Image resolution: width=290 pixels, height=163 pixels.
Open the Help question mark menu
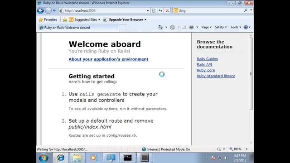coord(247,27)
